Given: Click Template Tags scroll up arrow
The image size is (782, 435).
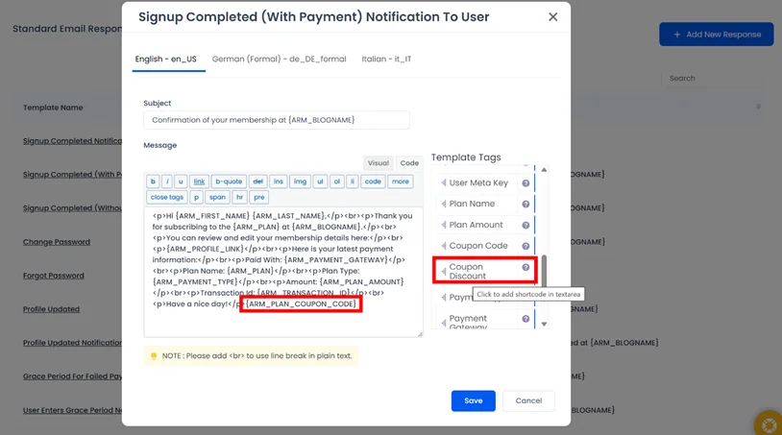Looking at the screenshot, I should coord(544,170).
